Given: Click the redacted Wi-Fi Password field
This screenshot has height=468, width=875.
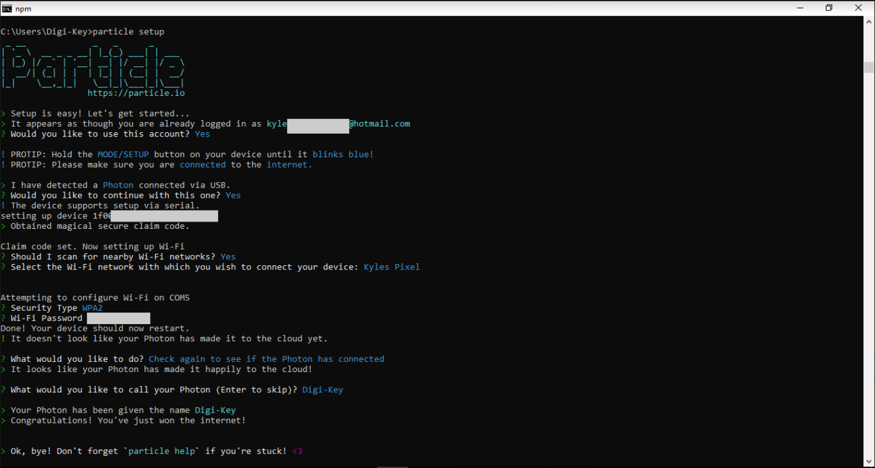Looking at the screenshot, I should click(118, 317).
